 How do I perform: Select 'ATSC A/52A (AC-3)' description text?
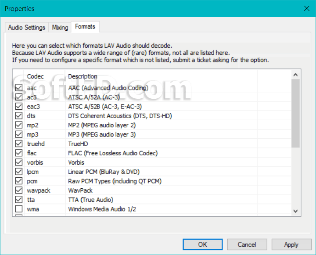(94, 97)
